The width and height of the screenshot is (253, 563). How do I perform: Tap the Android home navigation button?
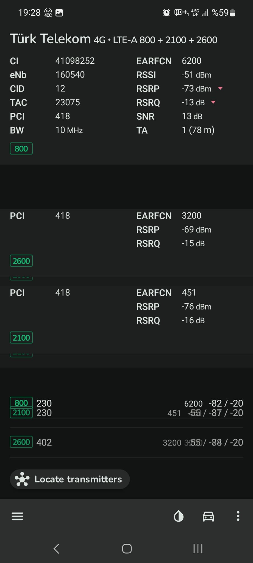click(x=127, y=549)
